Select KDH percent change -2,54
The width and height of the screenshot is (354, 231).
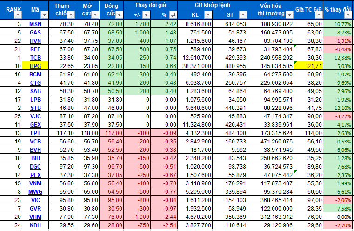pyautogui.click(x=164, y=225)
